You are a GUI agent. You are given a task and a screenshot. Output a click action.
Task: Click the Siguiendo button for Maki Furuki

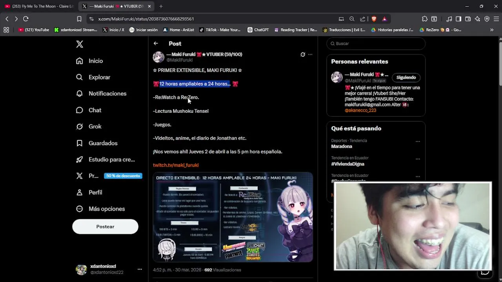pos(406,78)
